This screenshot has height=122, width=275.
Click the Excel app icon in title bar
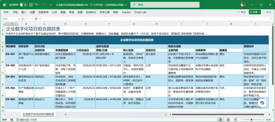tap(5, 5)
